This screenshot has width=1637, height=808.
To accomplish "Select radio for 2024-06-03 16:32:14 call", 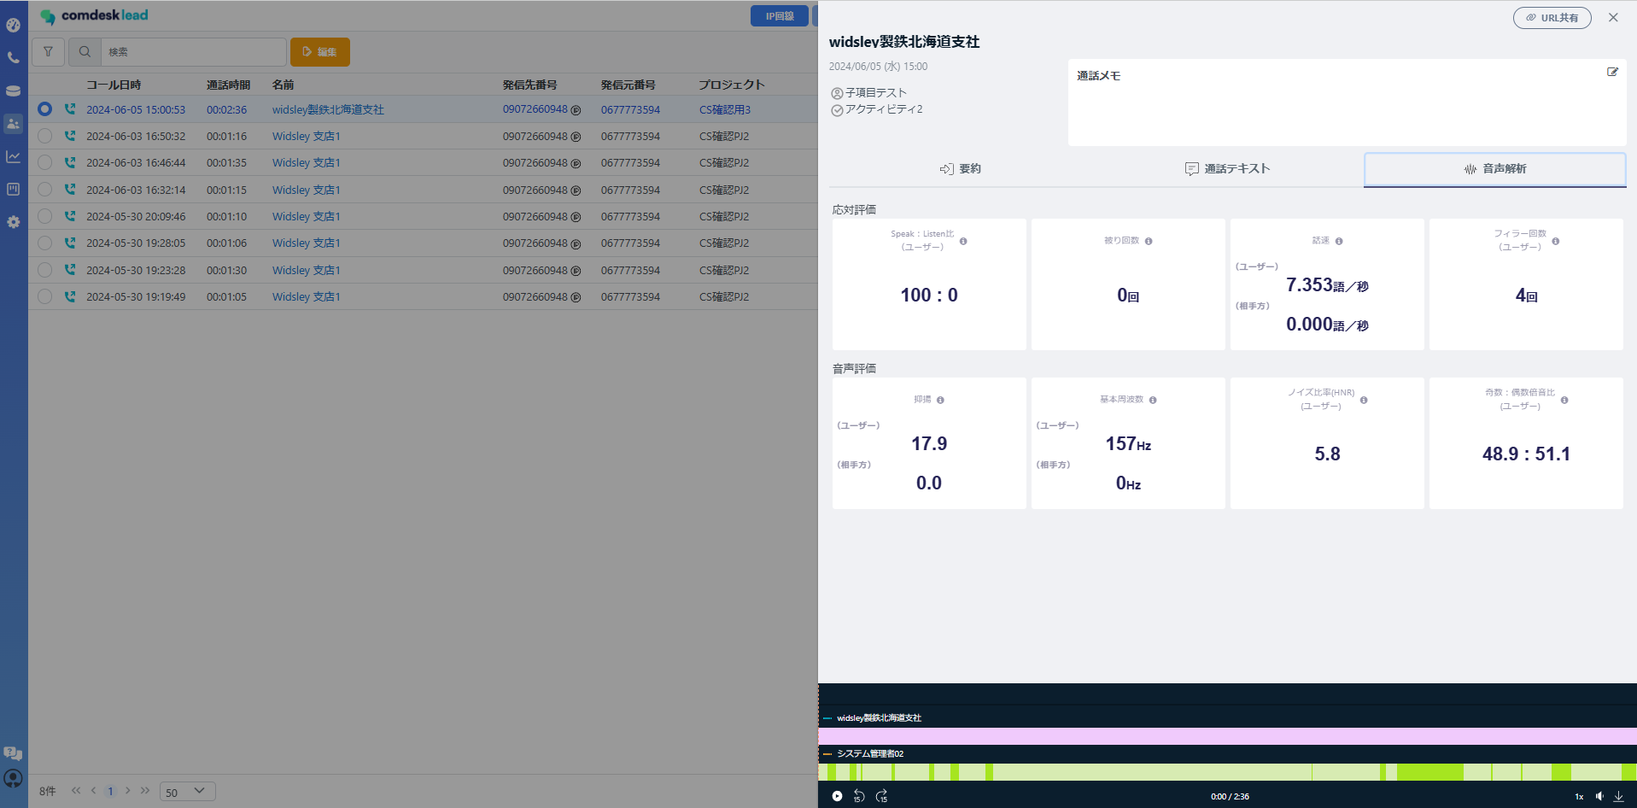I will click(x=45, y=190).
